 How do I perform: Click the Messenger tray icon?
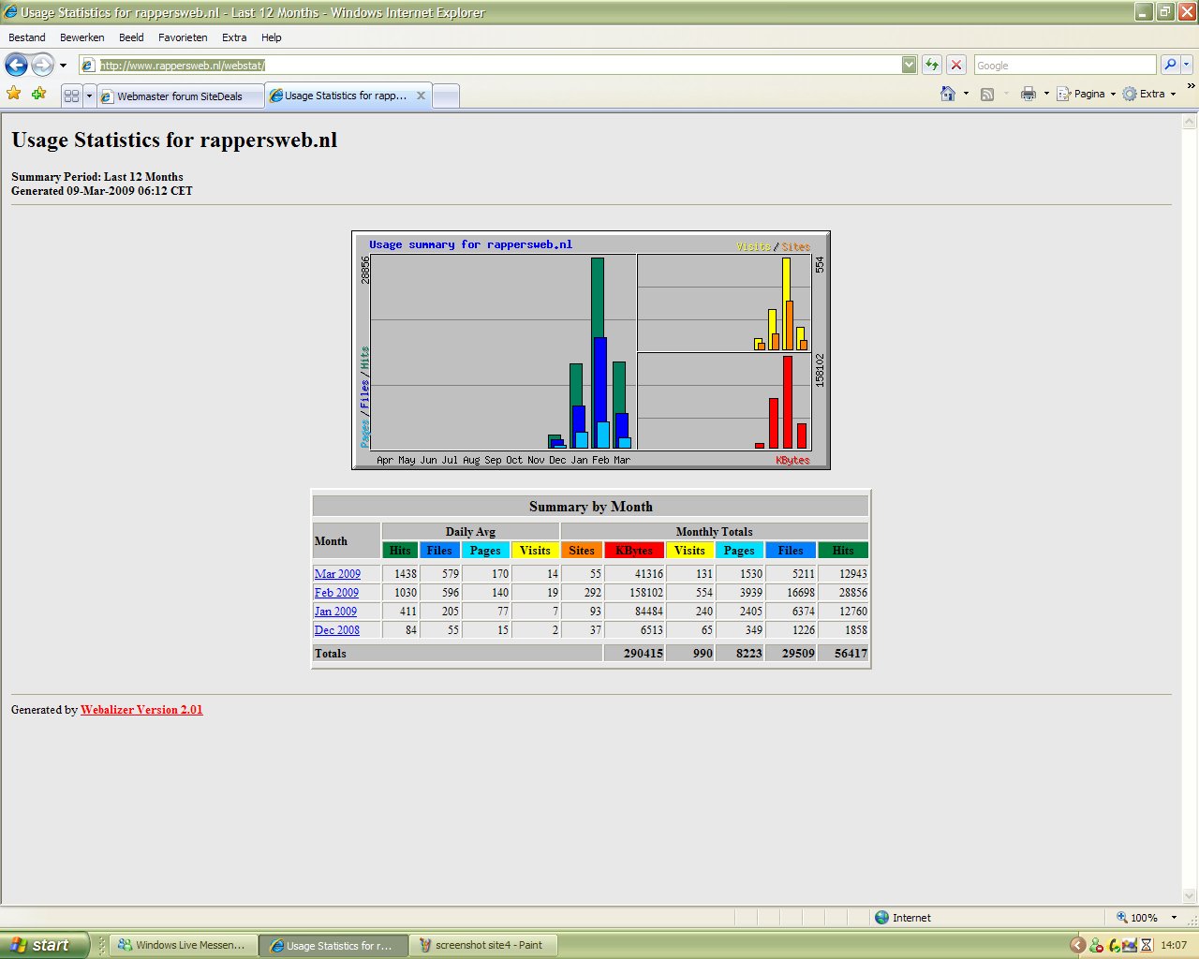pos(1097,945)
